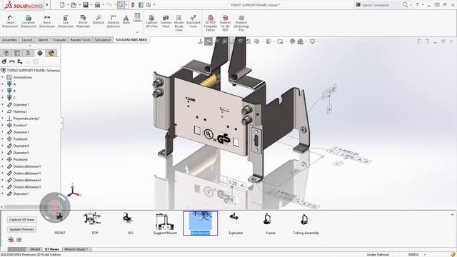
Task: Switch to the ConfigurationManager tab icon
Action: click(x=29, y=53)
